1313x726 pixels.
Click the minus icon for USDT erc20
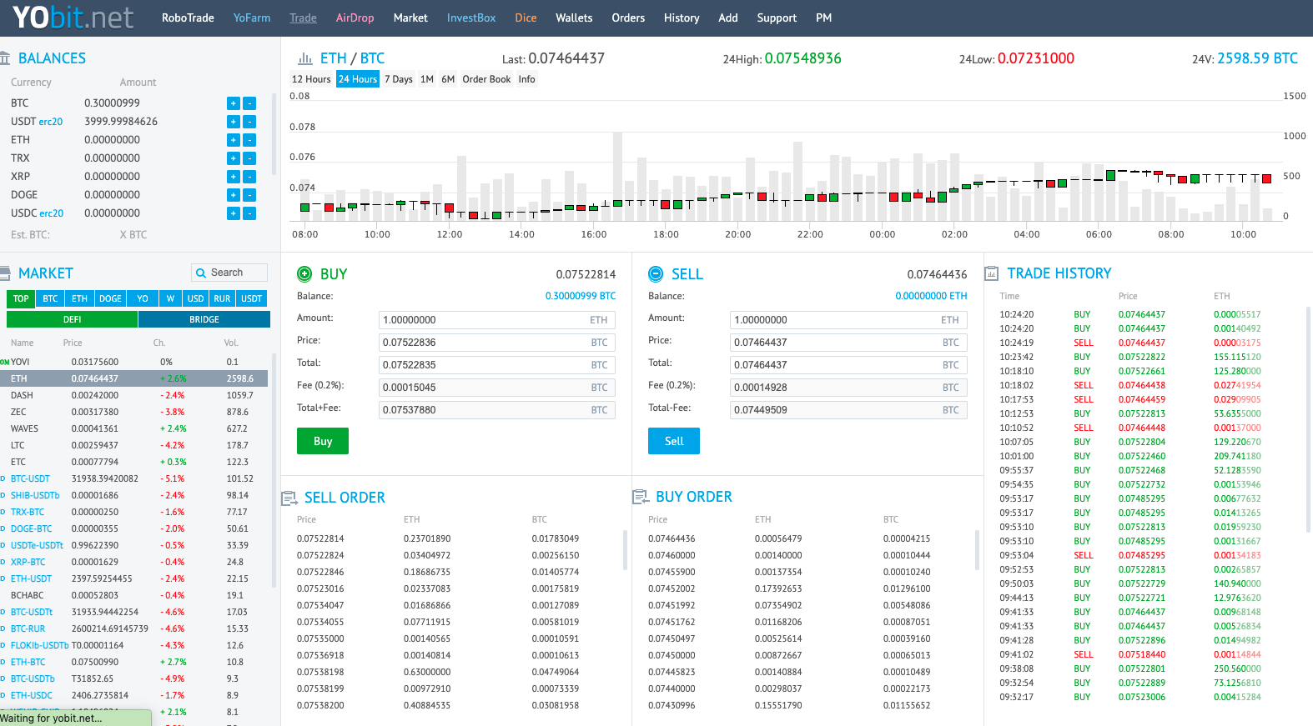tap(249, 122)
